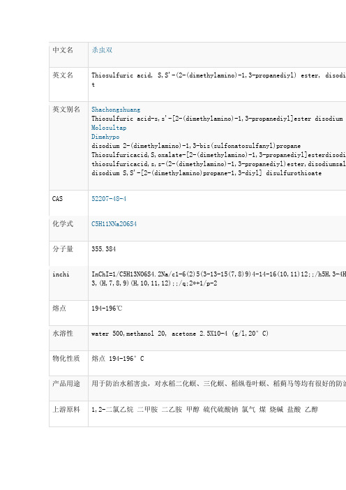Open CAS number 52207-48-4 link

tap(109, 199)
